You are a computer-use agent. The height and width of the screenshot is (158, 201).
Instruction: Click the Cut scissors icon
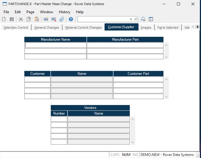pos(21,19)
